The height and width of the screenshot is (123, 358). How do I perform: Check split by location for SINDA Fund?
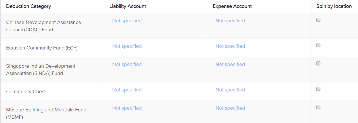pyautogui.click(x=318, y=64)
